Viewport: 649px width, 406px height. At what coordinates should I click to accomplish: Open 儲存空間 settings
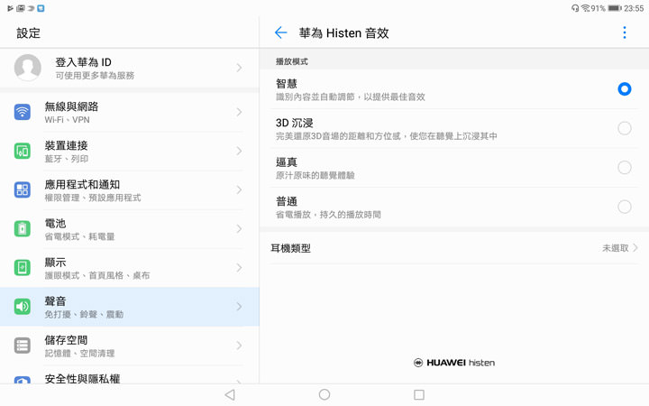tap(130, 346)
